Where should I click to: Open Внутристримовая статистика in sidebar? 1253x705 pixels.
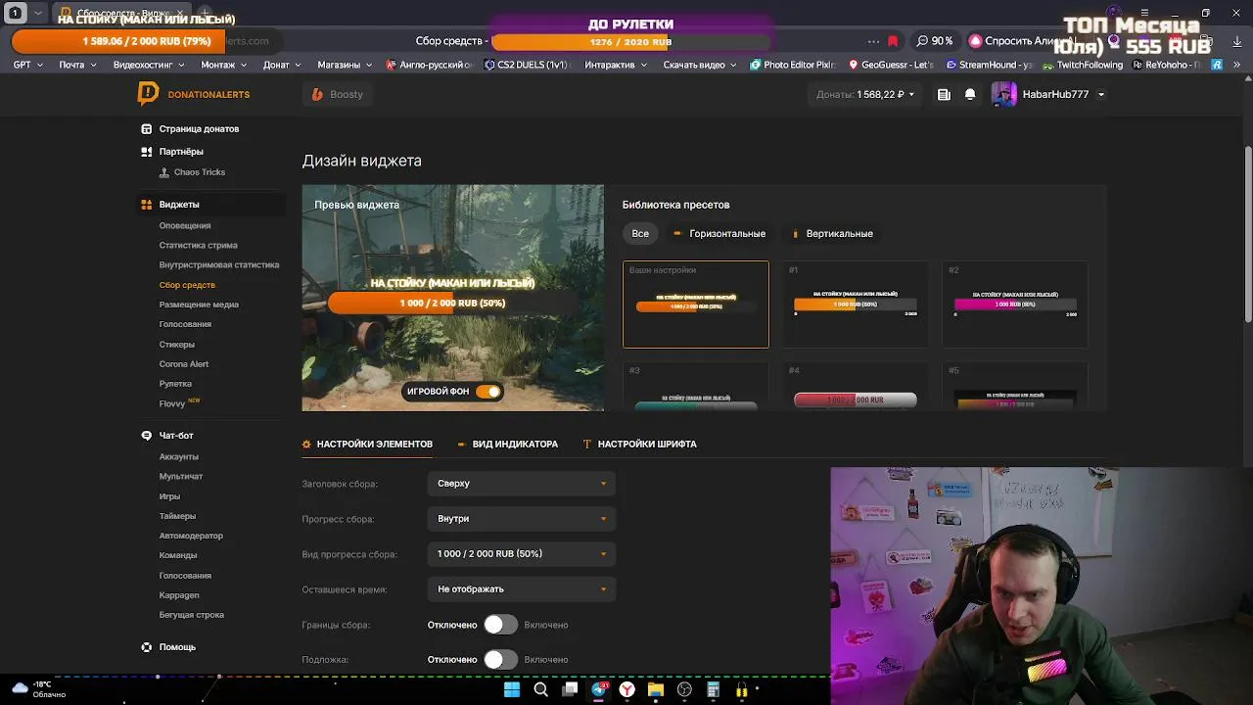pos(219,264)
